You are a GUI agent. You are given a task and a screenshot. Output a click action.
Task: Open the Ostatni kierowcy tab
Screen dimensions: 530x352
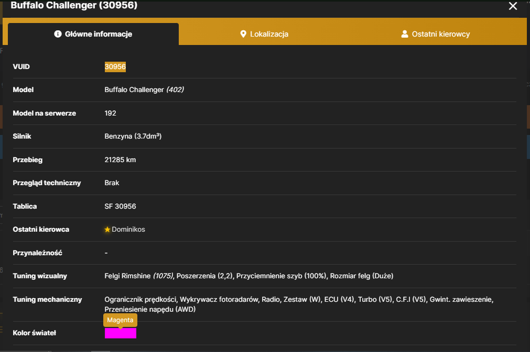click(x=435, y=34)
